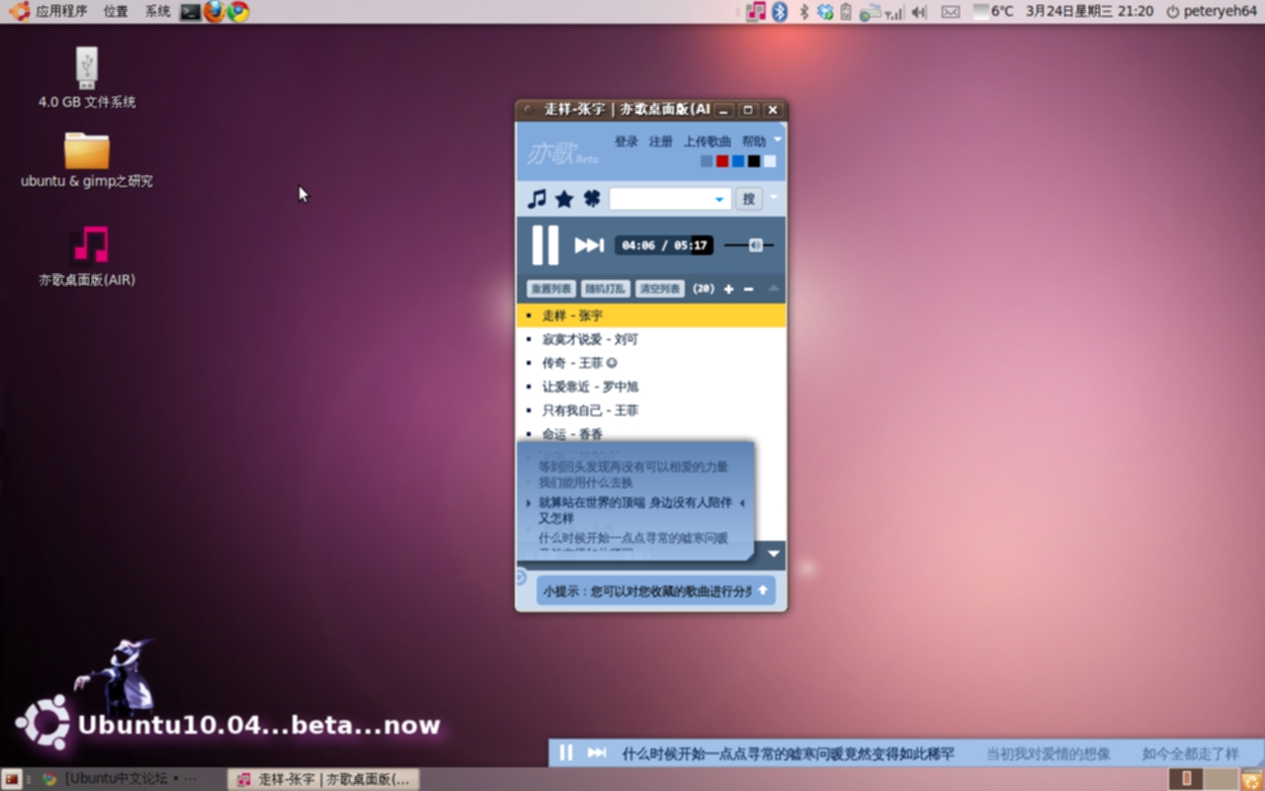Skip track via desktop lyric bar next icon

pyautogui.click(x=597, y=753)
